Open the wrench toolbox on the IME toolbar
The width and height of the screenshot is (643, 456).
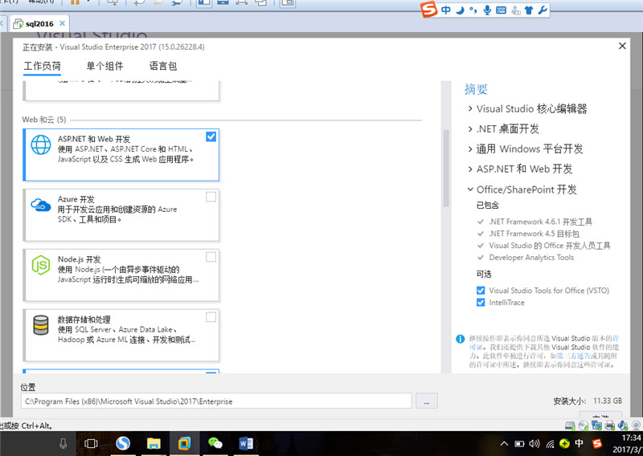pyautogui.click(x=543, y=10)
